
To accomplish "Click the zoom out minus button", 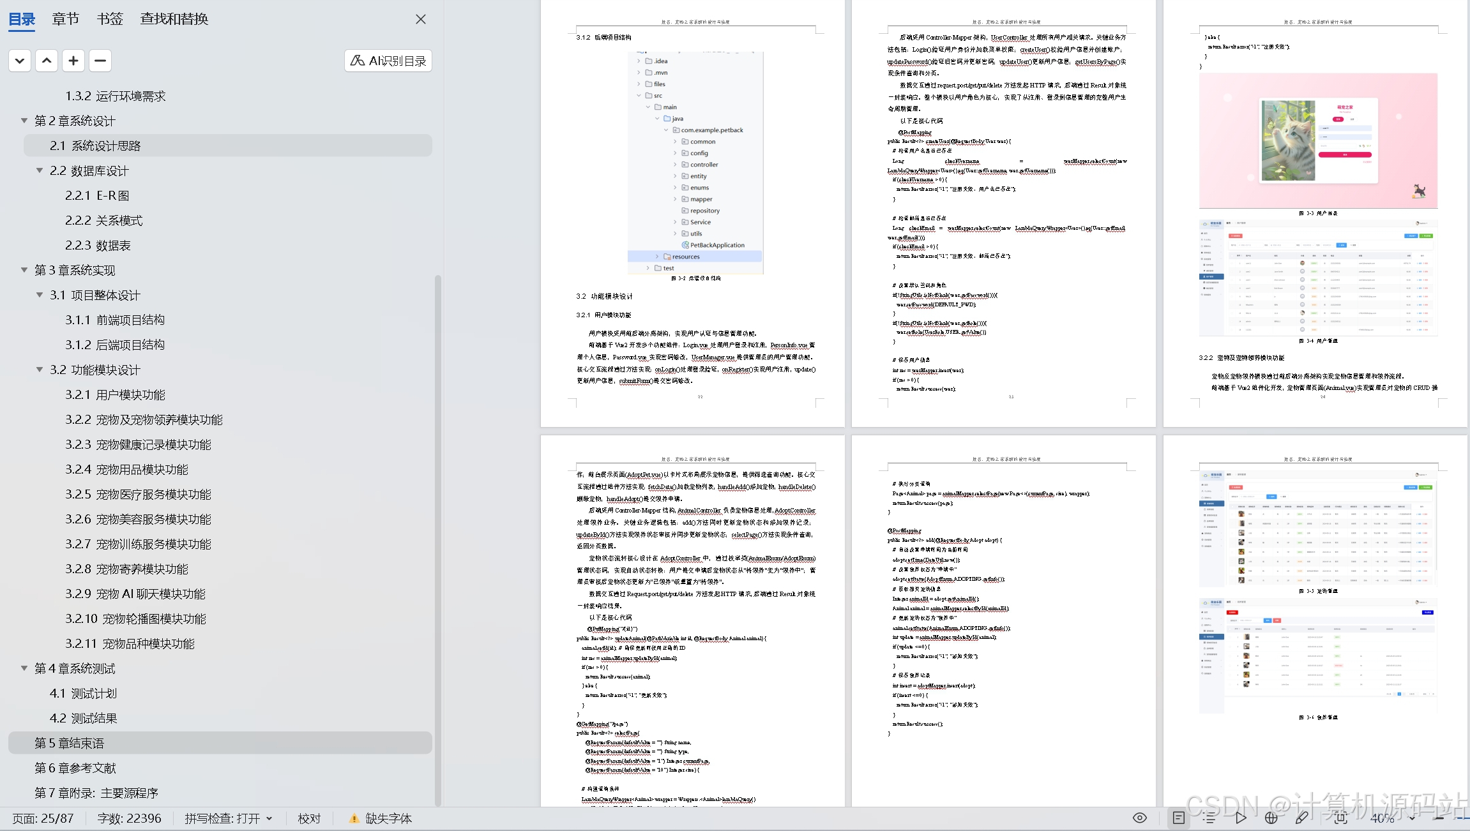I will point(1439,818).
